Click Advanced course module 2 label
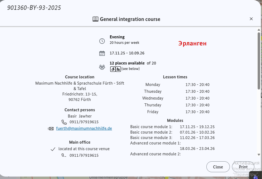262x179 pixels. 155,154
